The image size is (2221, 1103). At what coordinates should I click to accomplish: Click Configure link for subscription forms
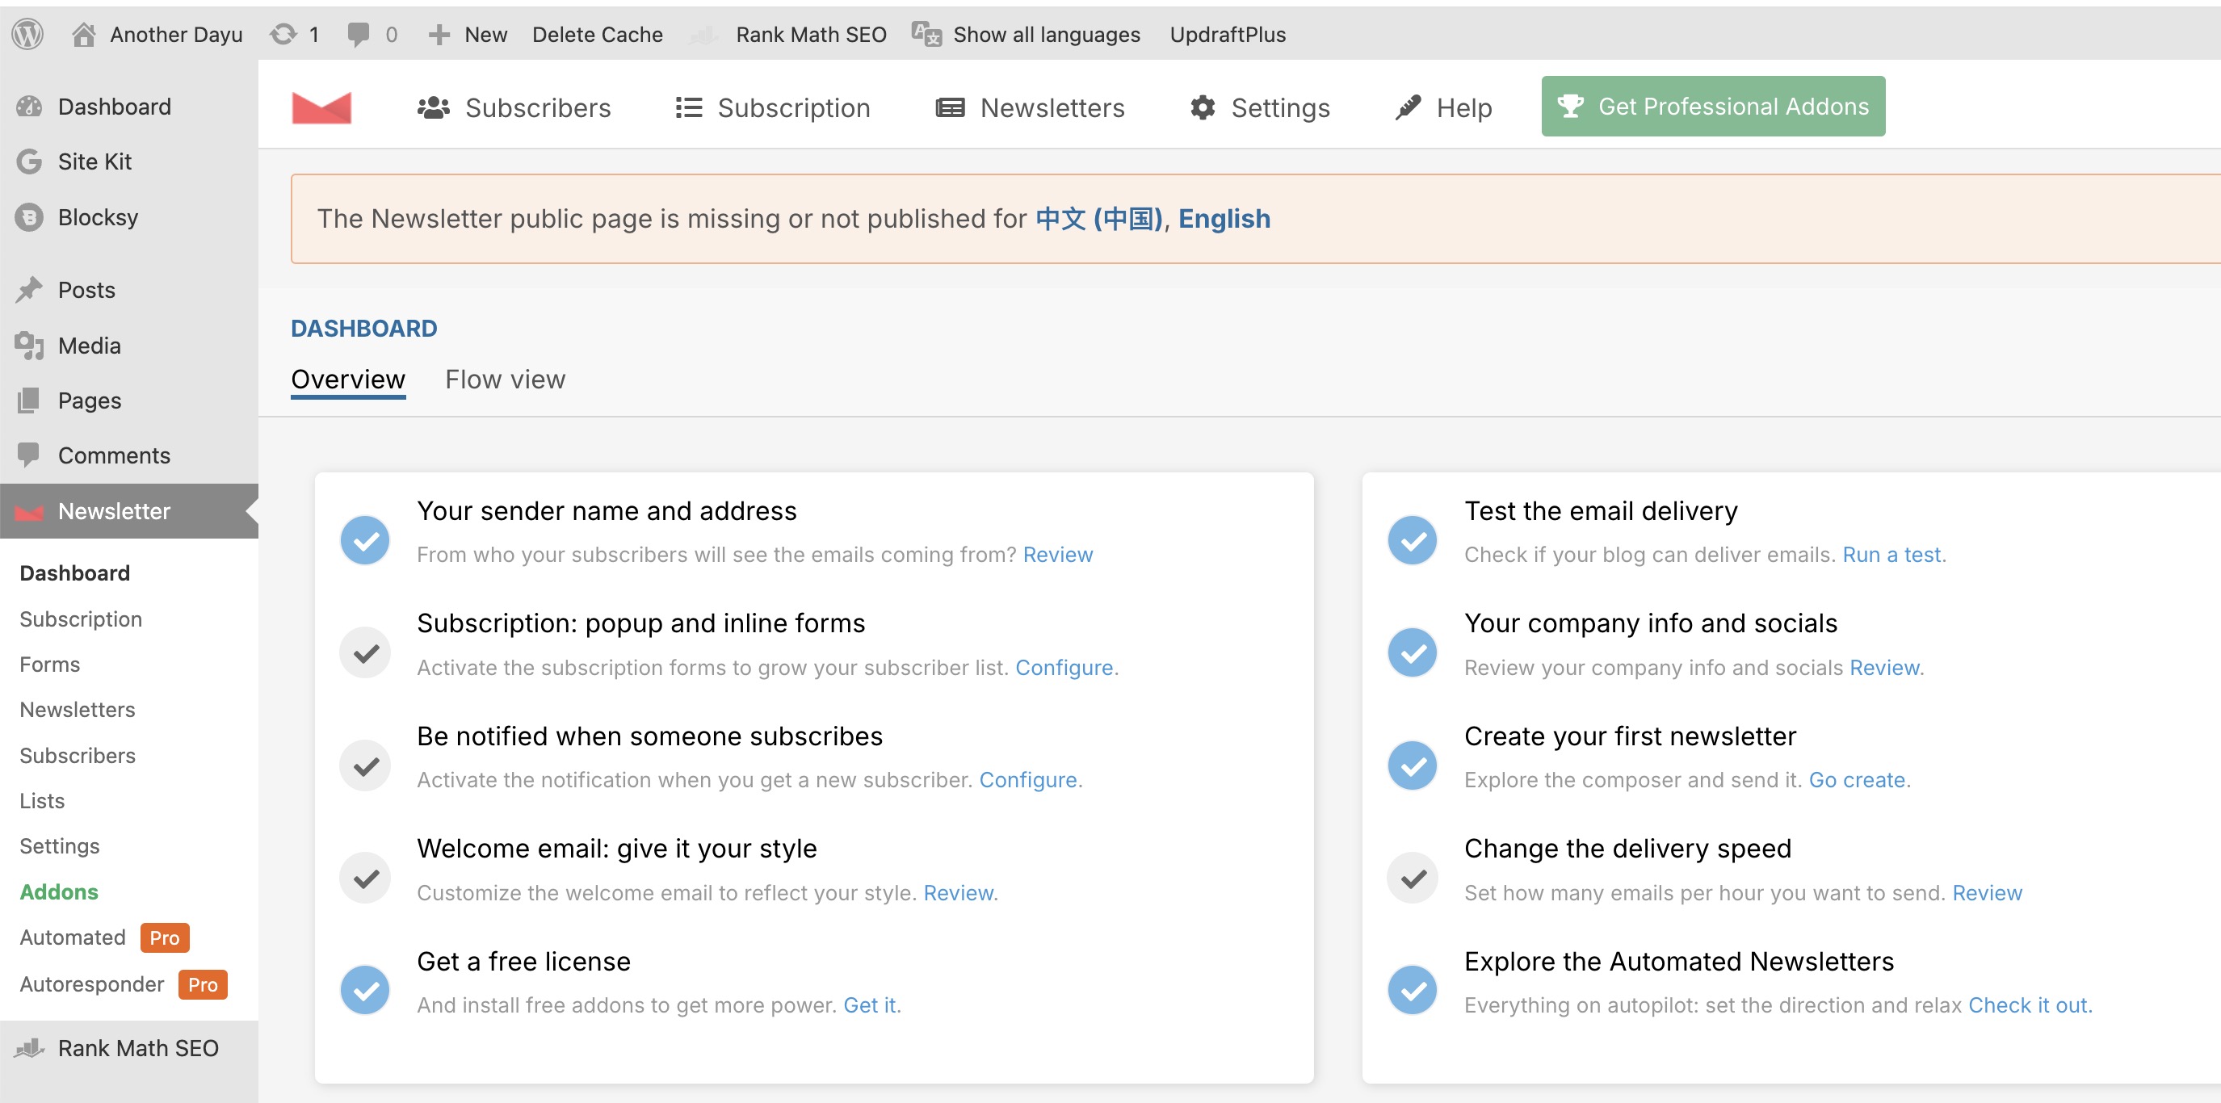click(x=1064, y=668)
